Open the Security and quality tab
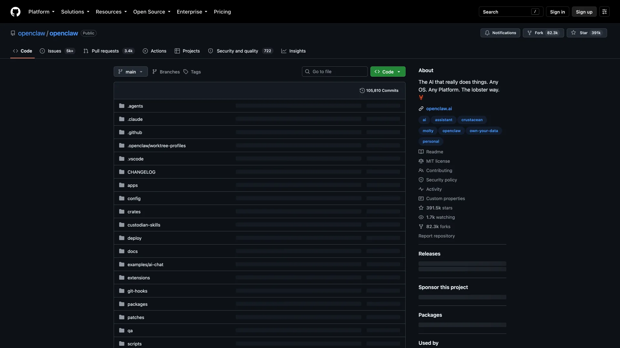The height and width of the screenshot is (348, 620). click(241, 51)
